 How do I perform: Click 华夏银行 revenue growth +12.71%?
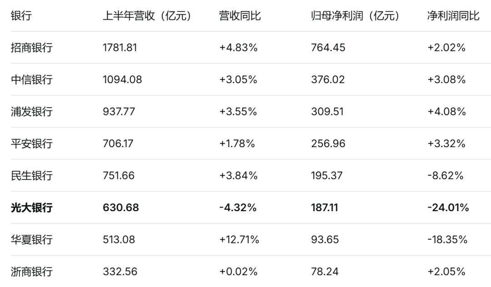239,239
